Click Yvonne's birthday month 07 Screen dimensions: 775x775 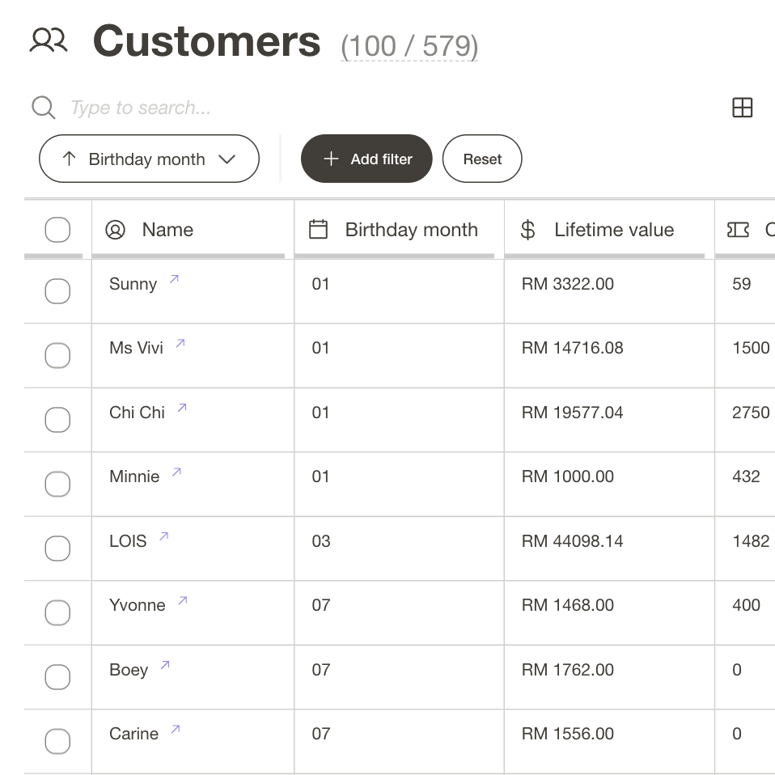tap(321, 605)
